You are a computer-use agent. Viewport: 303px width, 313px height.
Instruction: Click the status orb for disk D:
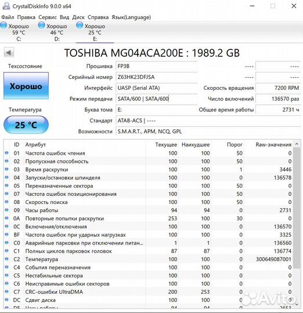(x=42, y=26)
